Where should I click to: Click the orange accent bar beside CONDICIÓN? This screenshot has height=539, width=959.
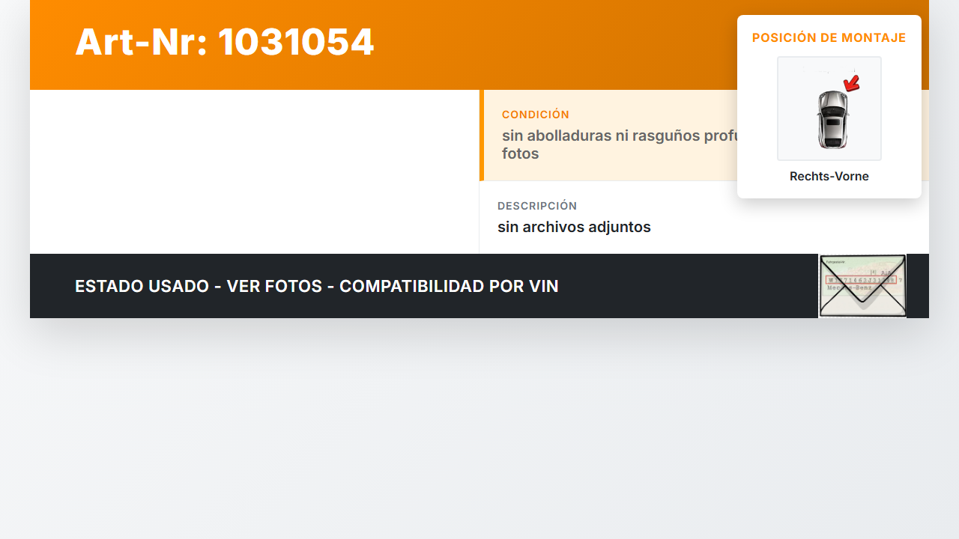[x=482, y=135]
